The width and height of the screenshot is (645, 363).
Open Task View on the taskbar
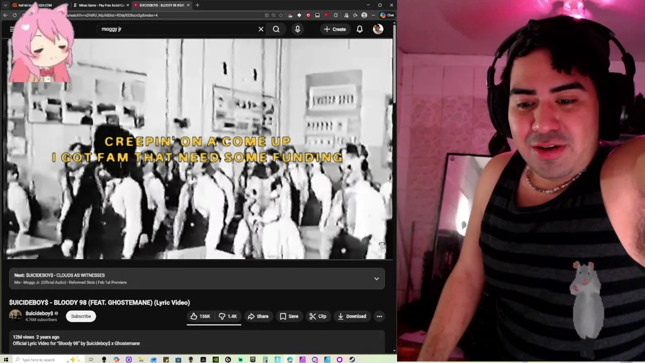pyautogui.click(x=91, y=359)
